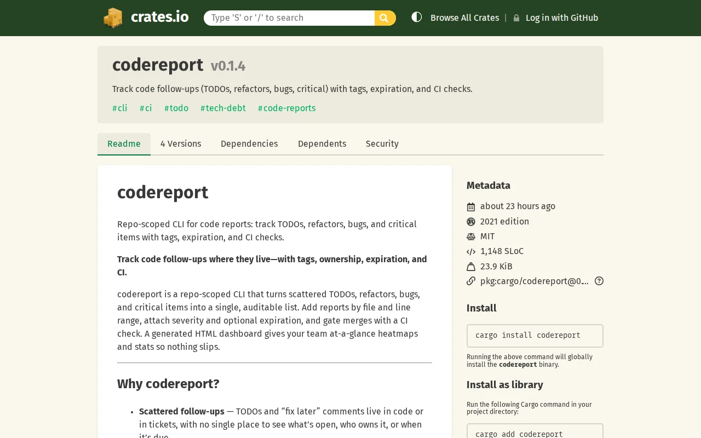This screenshot has width=701, height=438.
Task: Click the purl link chain icon
Action: coord(471,281)
